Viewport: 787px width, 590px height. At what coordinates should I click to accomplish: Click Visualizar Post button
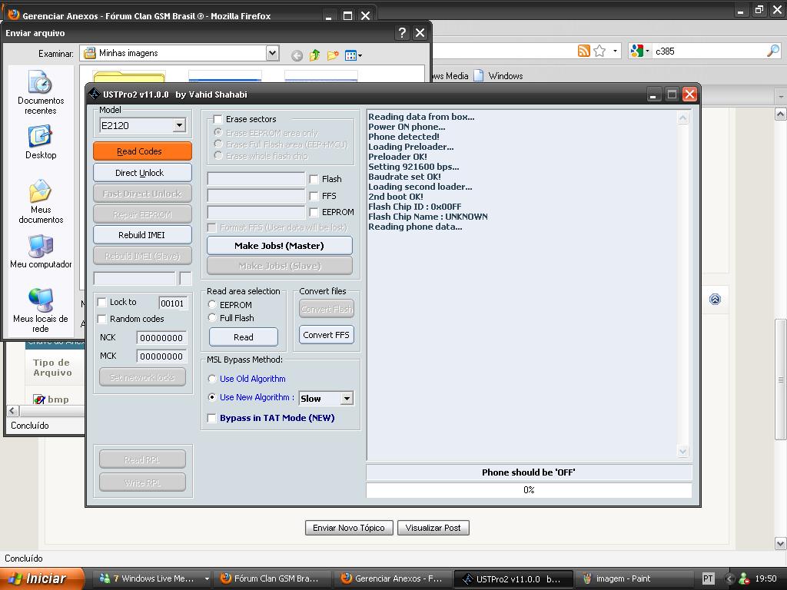click(x=433, y=528)
